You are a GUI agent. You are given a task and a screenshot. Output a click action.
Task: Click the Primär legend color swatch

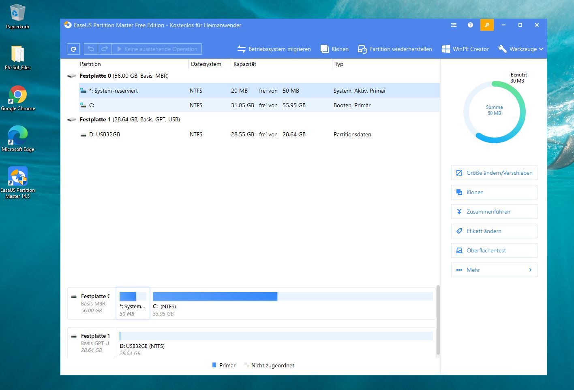point(214,365)
